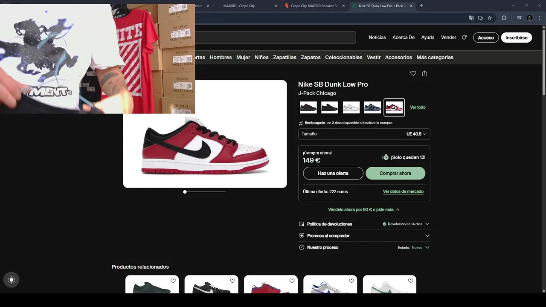Open the Coleccionables category menu
This screenshot has height=307, width=546.
click(x=343, y=57)
